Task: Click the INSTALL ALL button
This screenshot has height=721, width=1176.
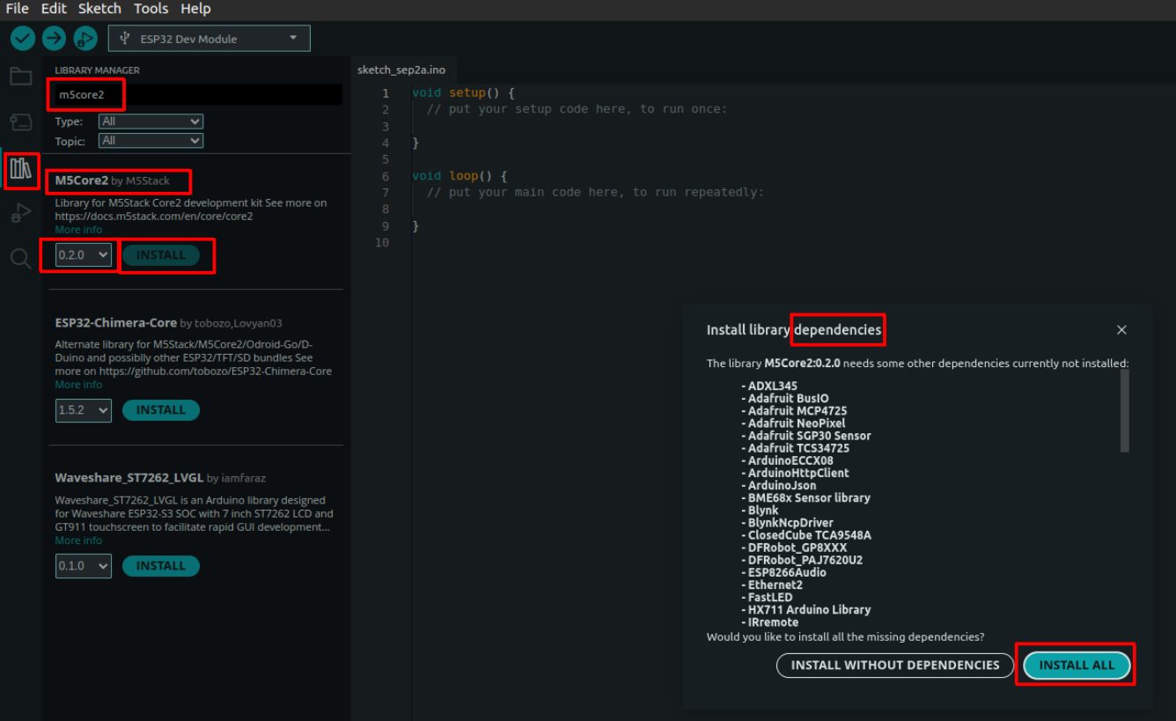Action: coord(1076,666)
